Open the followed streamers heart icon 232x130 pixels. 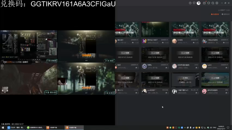[x=194, y=3]
